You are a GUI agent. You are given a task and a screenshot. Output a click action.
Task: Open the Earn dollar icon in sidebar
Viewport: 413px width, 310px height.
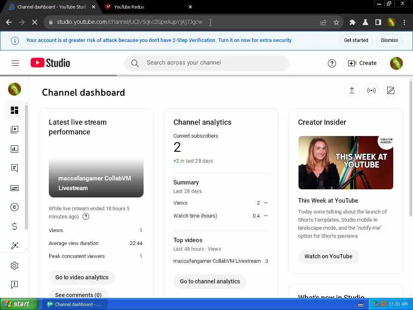(15, 226)
